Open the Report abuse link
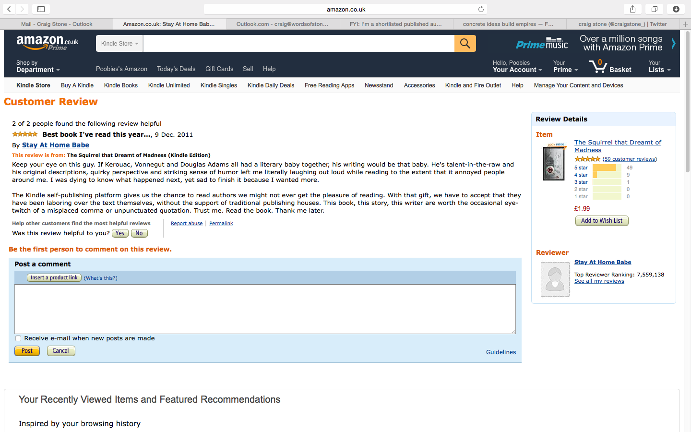 point(187,224)
